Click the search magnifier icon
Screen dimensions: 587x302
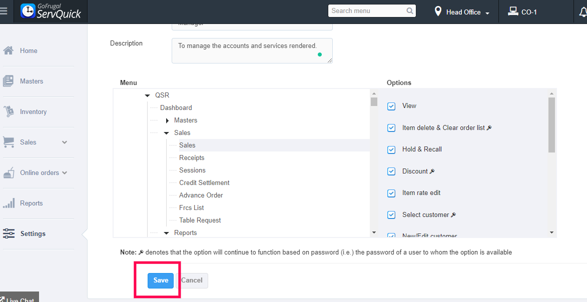pos(410,10)
